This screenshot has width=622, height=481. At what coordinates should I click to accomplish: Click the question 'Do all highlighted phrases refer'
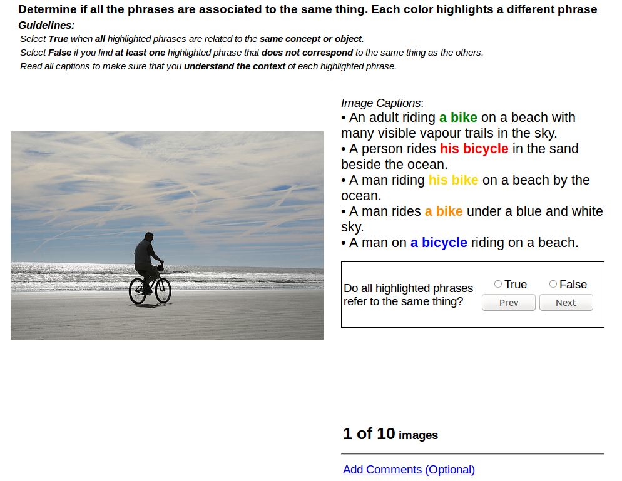coord(408,295)
